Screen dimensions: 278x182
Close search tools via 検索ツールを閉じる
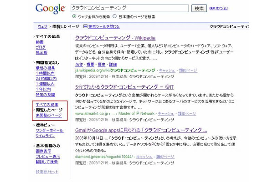pos(104,26)
